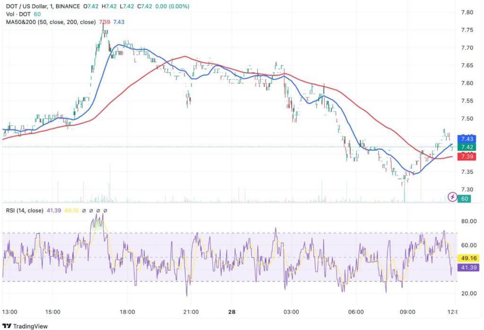Click the 15:00 time axis label
This screenshot has width=484, height=330.
pyautogui.click(x=53, y=312)
